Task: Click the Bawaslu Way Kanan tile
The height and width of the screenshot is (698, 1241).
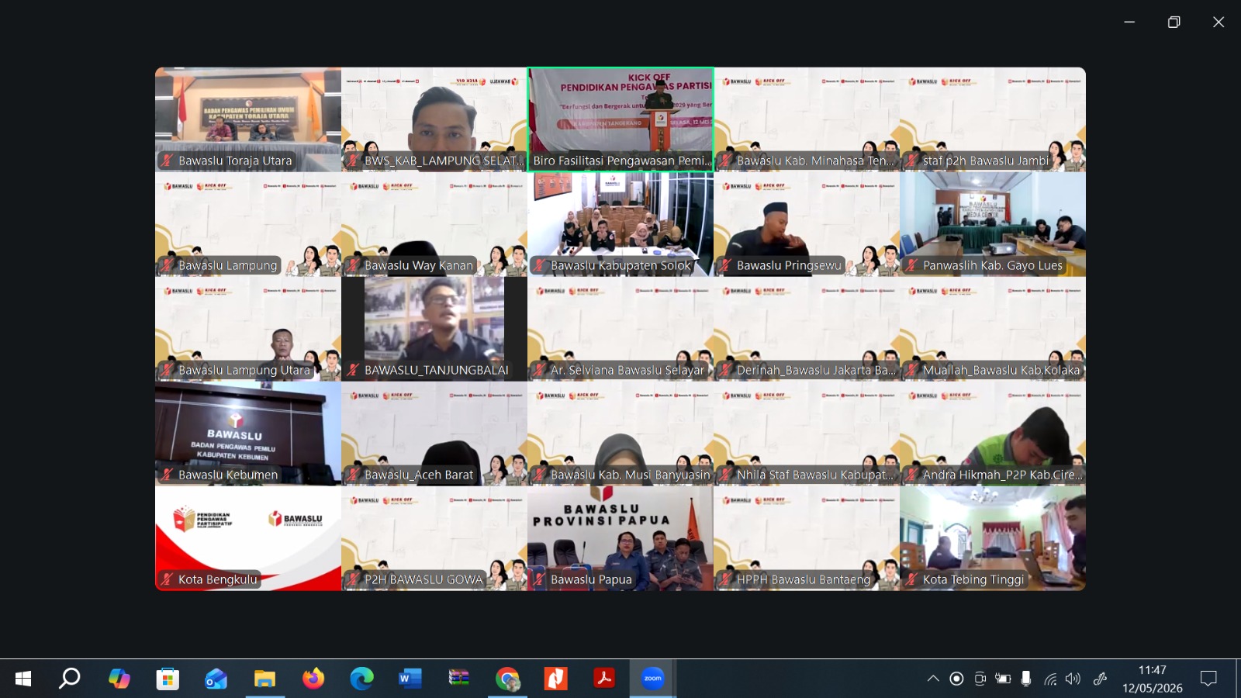Action: (x=434, y=224)
